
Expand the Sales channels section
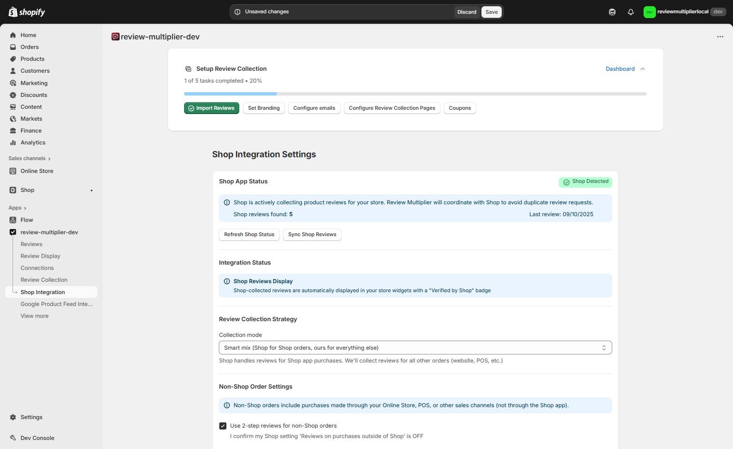(29, 158)
